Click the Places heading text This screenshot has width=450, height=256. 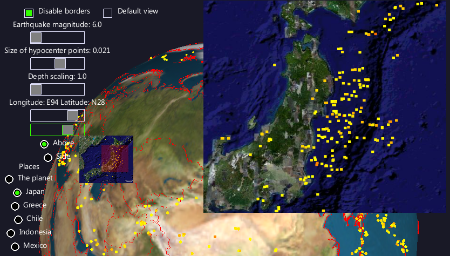tap(29, 167)
